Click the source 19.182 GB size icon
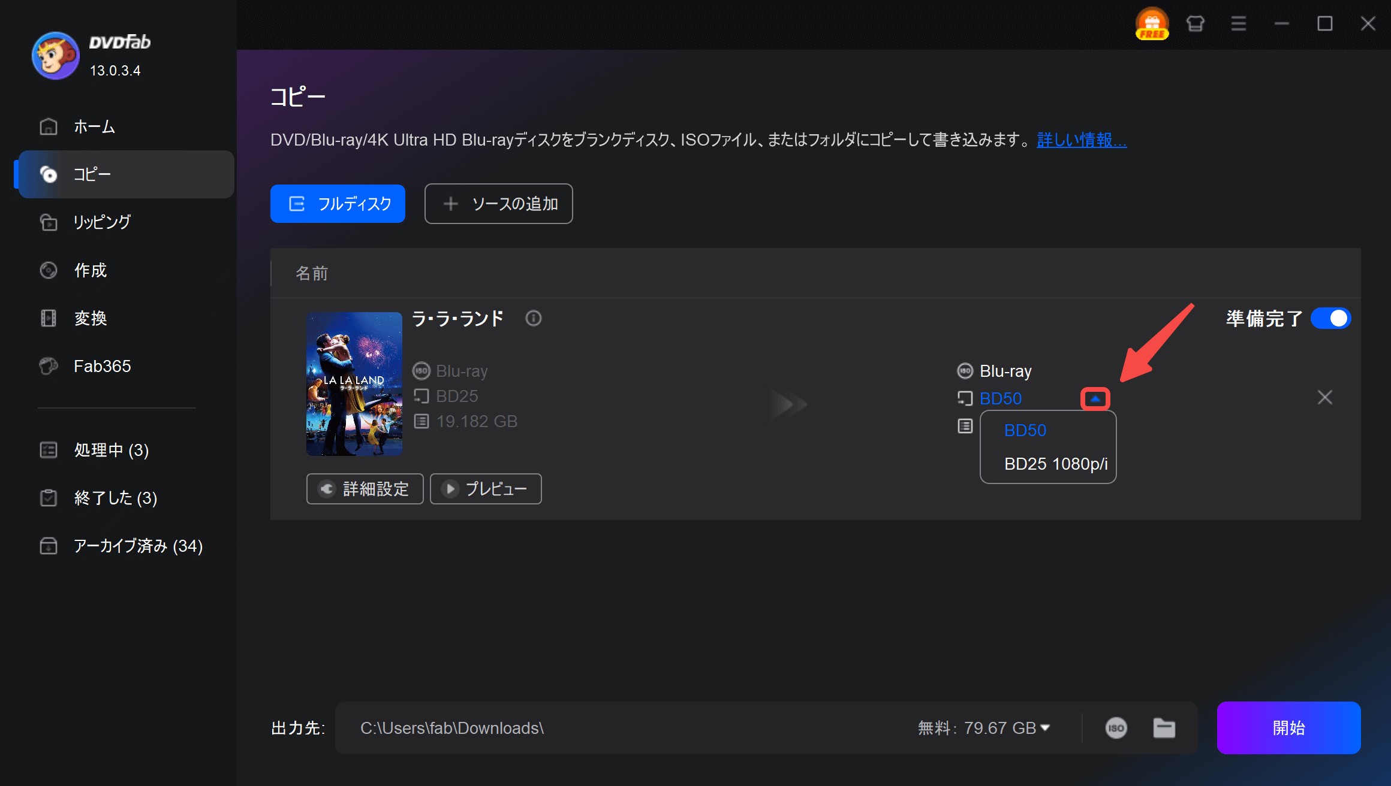The width and height of the screenshot is (1391, 786). coord(421,421)
